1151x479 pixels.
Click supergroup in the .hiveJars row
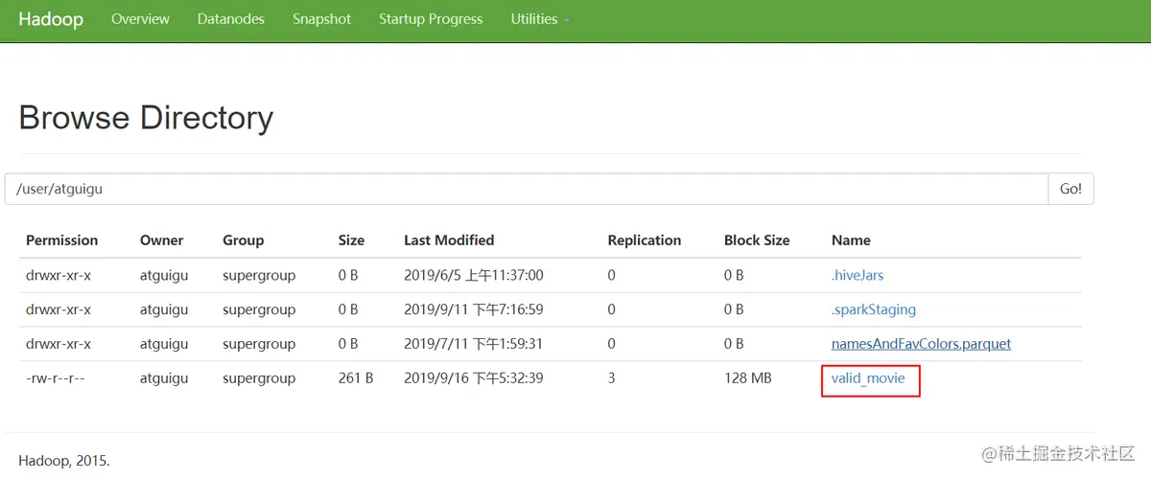point(259,275)
